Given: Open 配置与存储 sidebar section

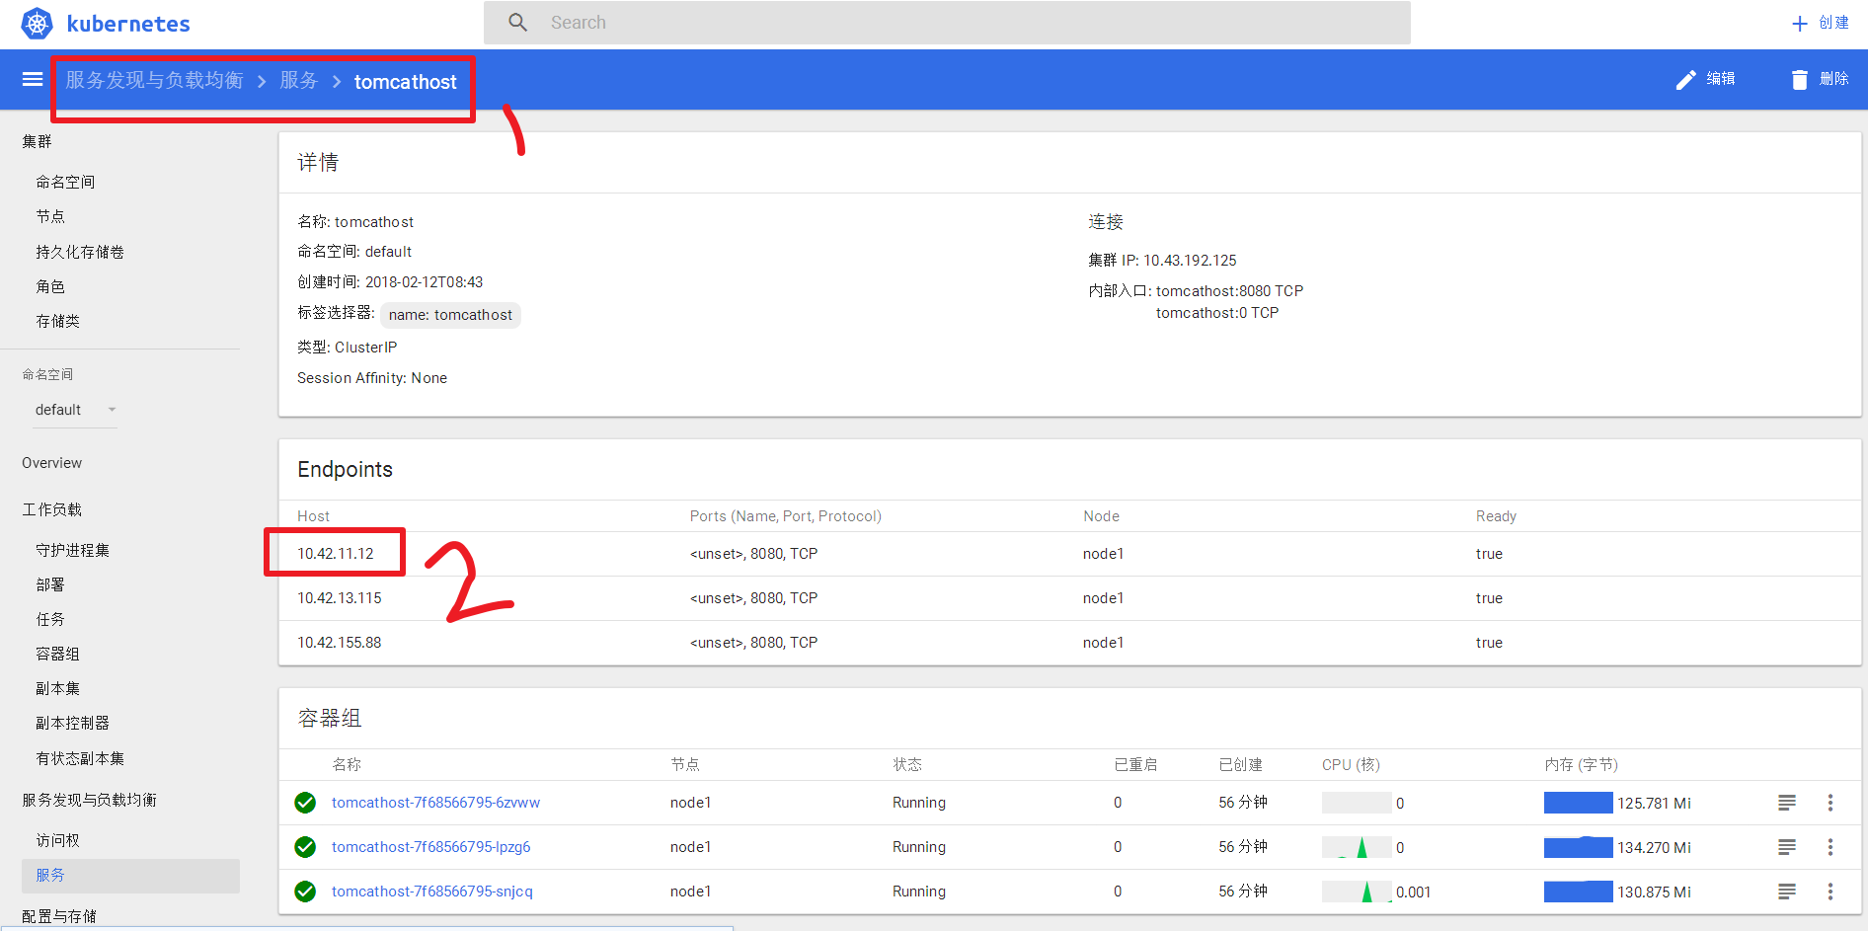Looking at the screenshot, I should 59,916.
